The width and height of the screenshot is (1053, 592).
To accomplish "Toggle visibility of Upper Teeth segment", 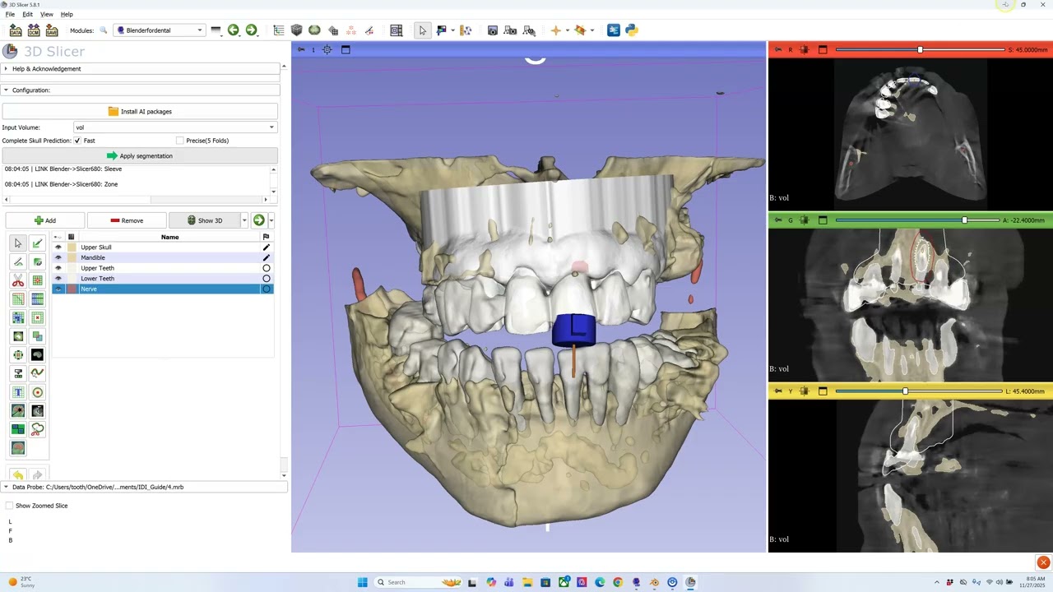I will tap(58, 268).
